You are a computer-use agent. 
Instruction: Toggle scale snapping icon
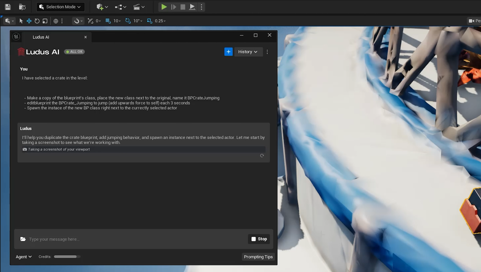pyautogui.click(x=150, y=21)
